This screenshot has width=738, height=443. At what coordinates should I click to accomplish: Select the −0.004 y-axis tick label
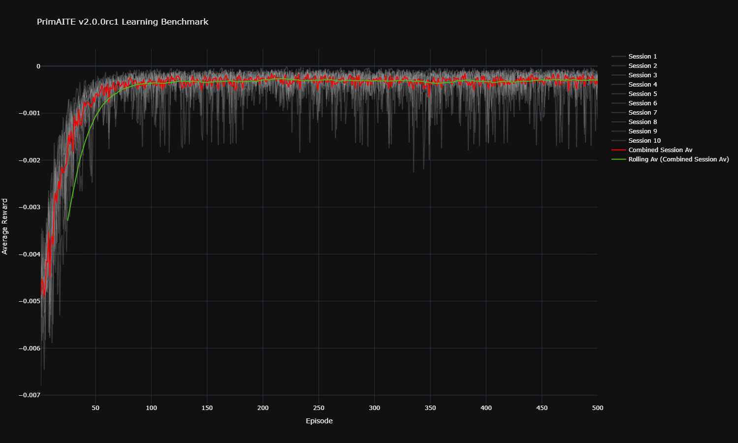pyautogui.click(x=29, y=254)
